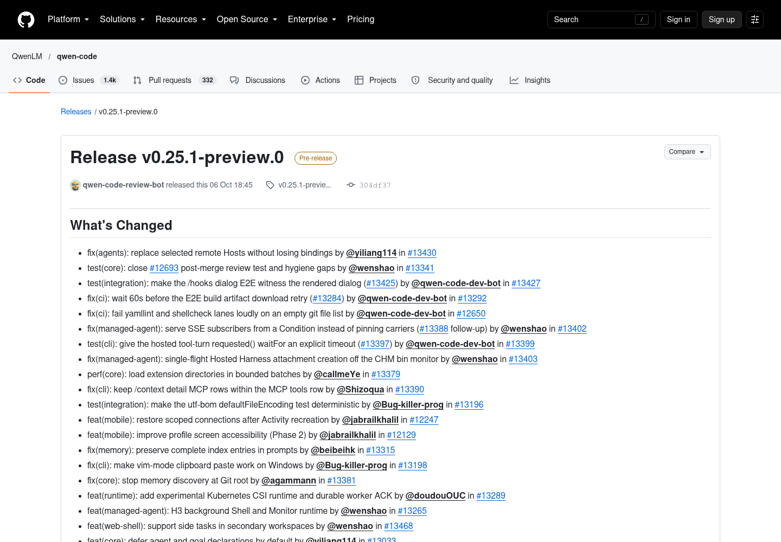Open the QwenLM owner link
The image size is (781, 542).
27,56
